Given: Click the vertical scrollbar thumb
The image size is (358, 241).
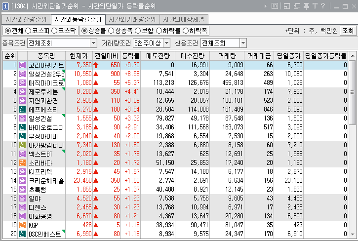Looking at the screenshot, I should click(353, 92).
